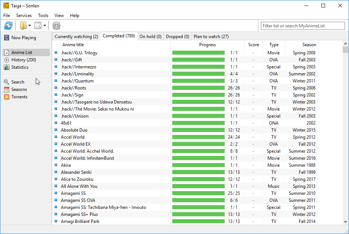Click the Taiga app icon in title bar

6,6
